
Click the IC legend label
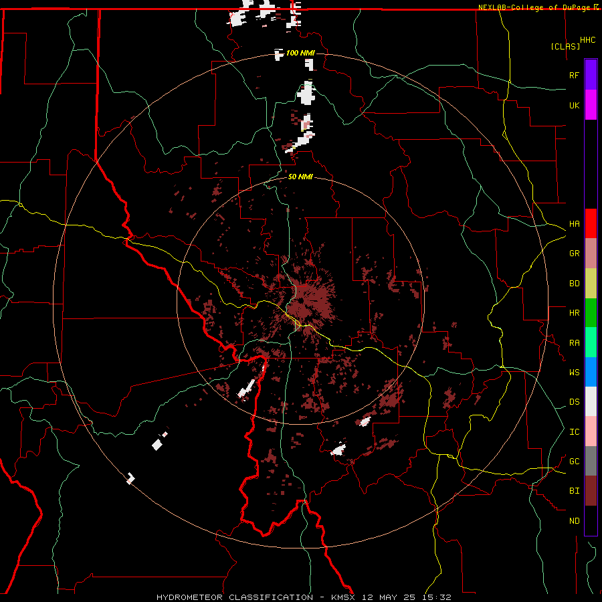pyautogui.click(x=574, y=432)
